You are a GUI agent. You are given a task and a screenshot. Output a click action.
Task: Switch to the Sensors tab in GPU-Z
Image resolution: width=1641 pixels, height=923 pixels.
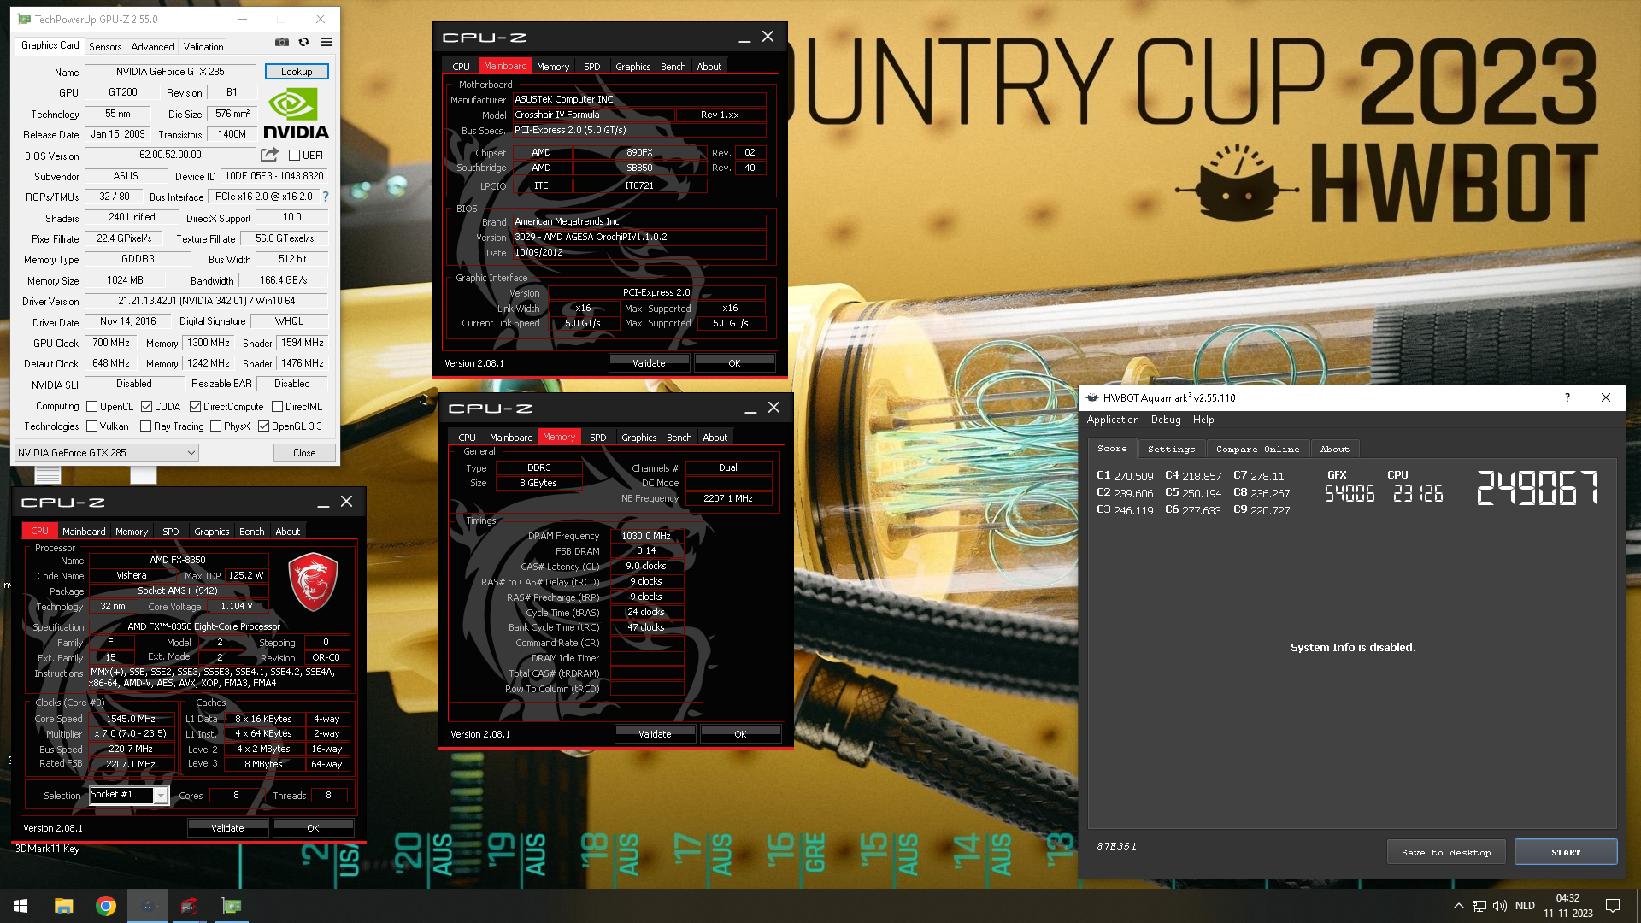click(105, 47)
